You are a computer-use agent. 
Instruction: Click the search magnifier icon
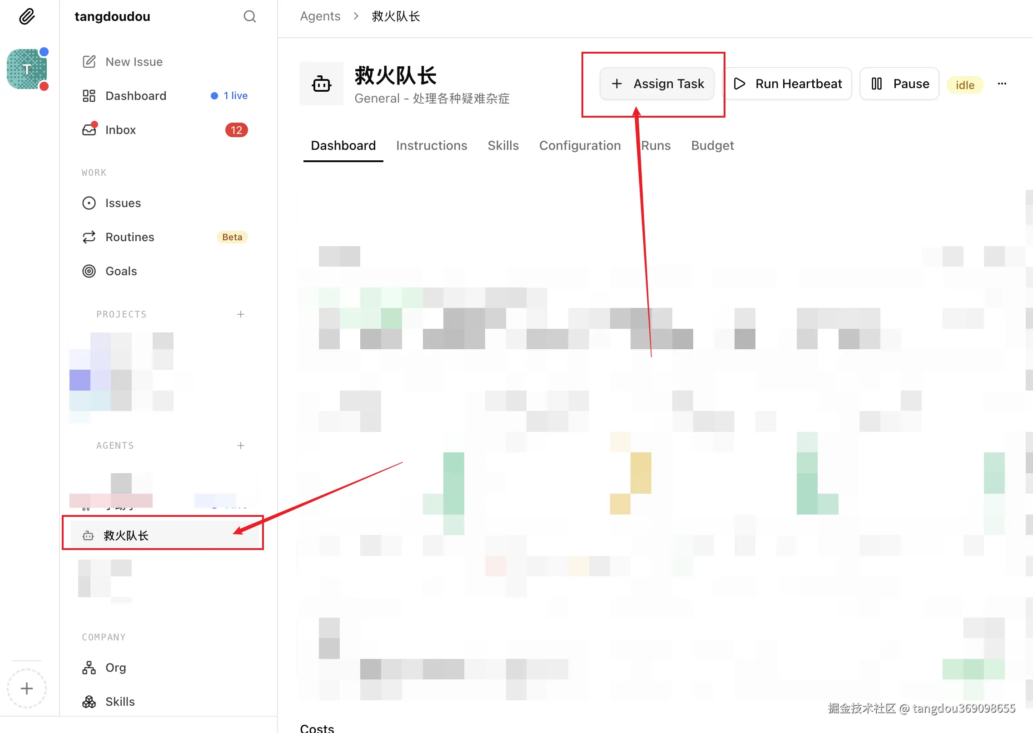(x=249, y=17)
